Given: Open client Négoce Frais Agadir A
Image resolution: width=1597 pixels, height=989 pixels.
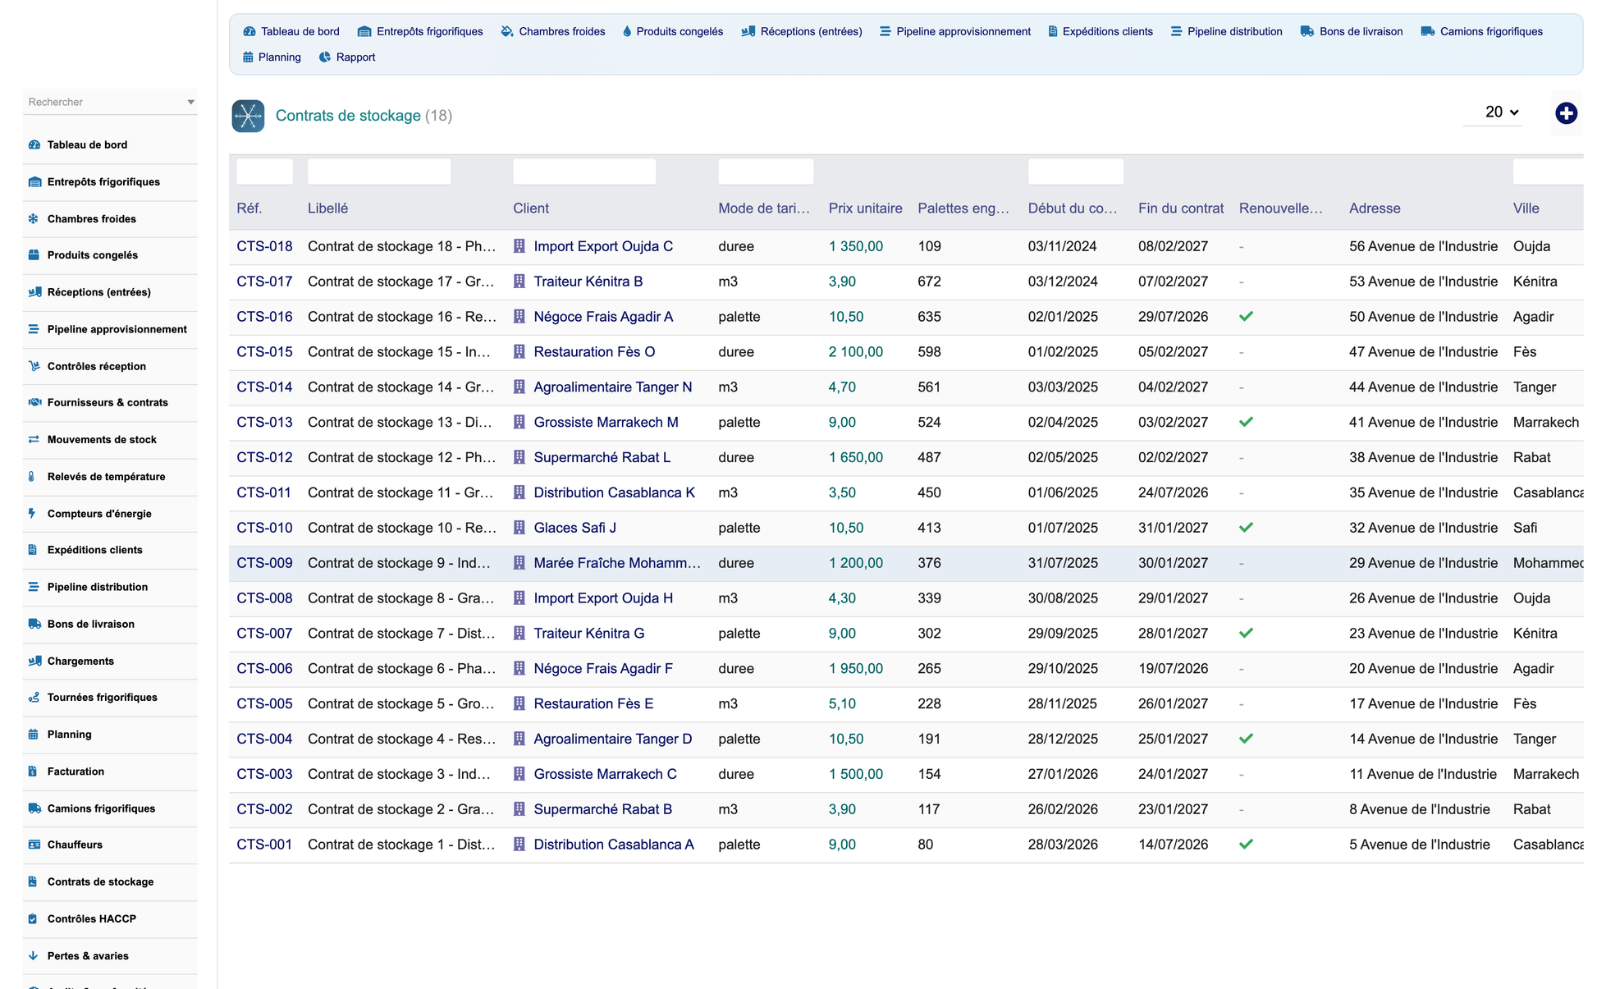Looking at the screenshot, I should [603, 317].
